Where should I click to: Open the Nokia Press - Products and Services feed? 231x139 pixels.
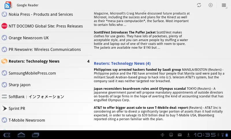tap(46, 14)
